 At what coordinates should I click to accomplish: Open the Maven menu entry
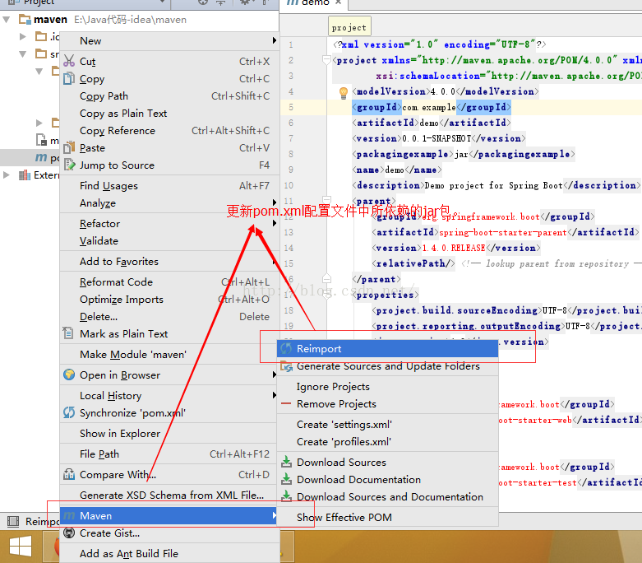point(169,515)
